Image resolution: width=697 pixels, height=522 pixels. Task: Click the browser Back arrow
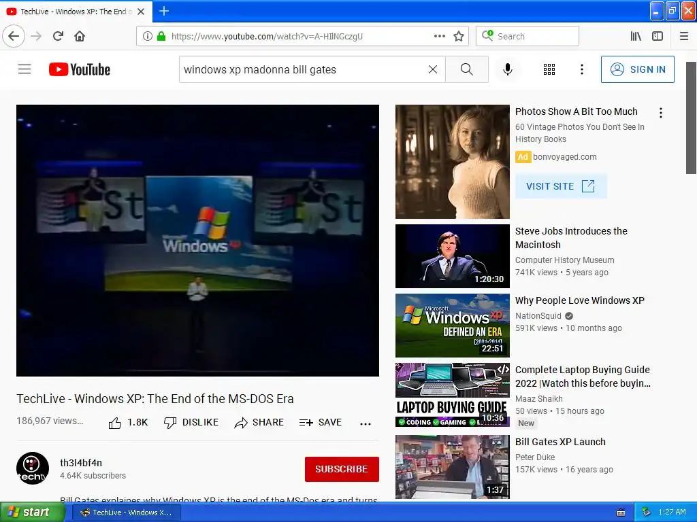14,37
